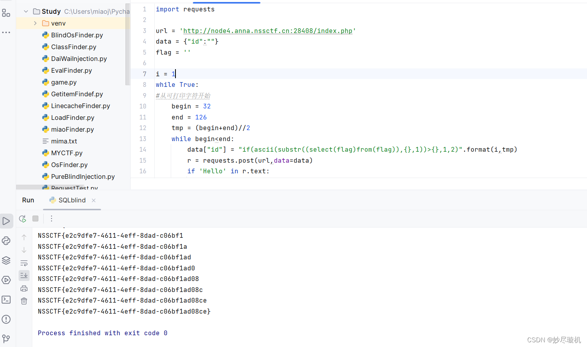
Task: Print the console output
Action: (x=24, y=288)
